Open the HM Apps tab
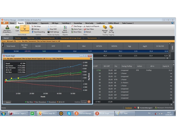Image resolution: width=183 pixels, height=119 pixels. coord(55,23)
